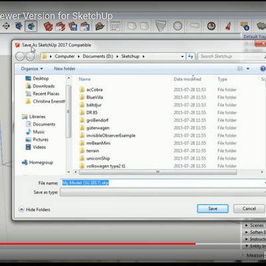Click the round red compass toolbar icon

pos(211,26)
